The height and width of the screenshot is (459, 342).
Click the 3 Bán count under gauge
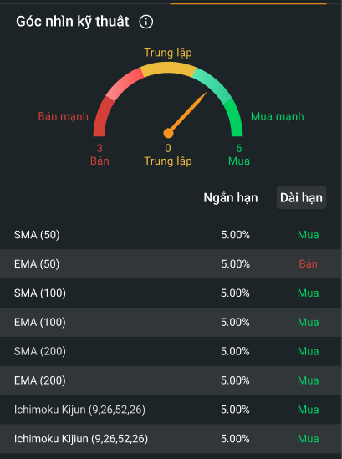pyautogui.click(x=100, y=155)
